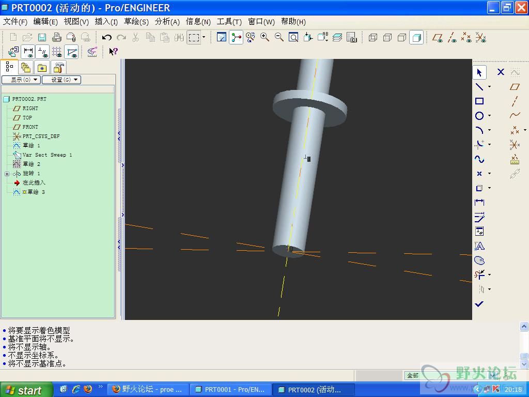This screenshot has height=397, width=529.
Task: Select Var Sect Sweep 1 in model tree
Action: coord(47,155)
